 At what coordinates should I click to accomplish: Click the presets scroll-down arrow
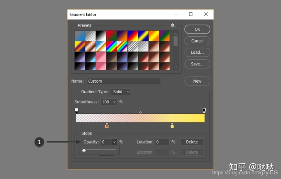pos(176,67)
